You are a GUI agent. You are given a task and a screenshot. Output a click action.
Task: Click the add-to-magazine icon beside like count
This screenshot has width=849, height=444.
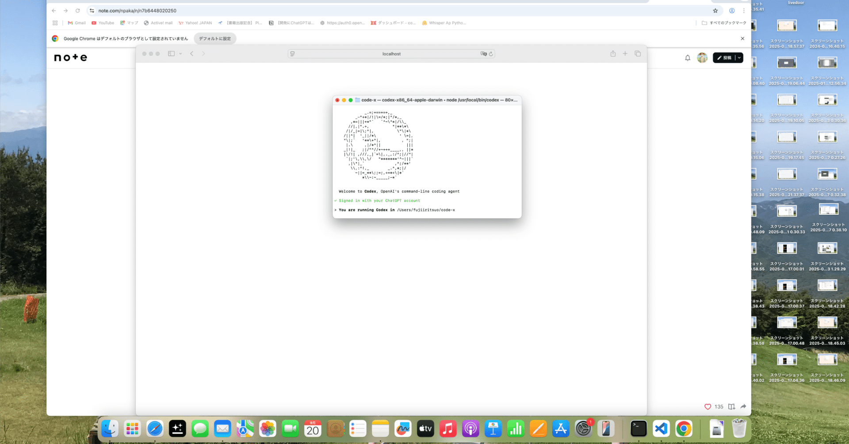[x=731, y=406]
